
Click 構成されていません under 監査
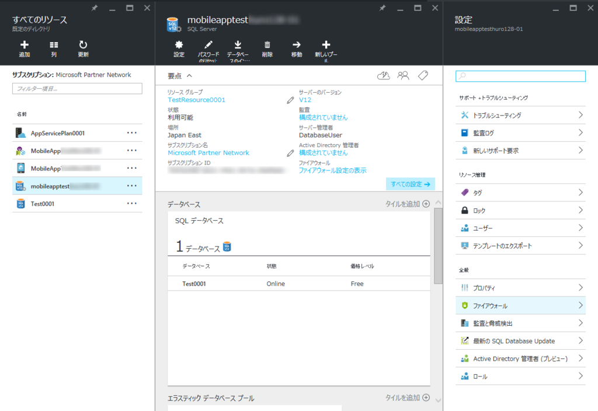pyautogui.click(x=323, y=117)
